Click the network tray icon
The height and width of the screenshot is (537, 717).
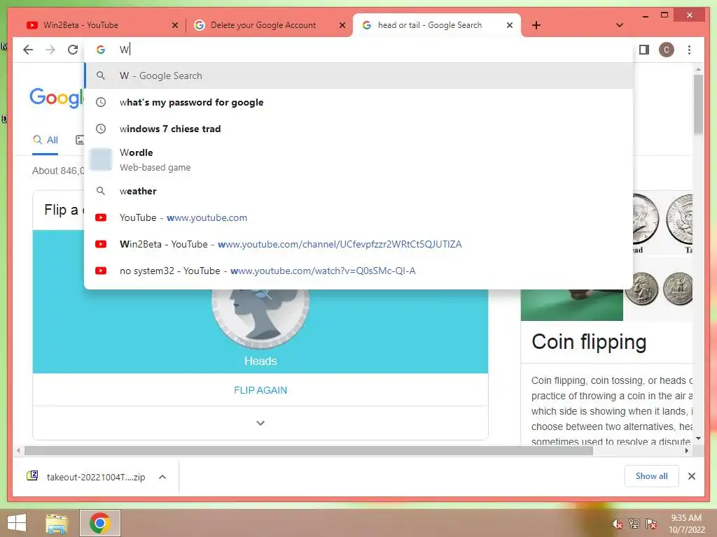pos(634,524)
